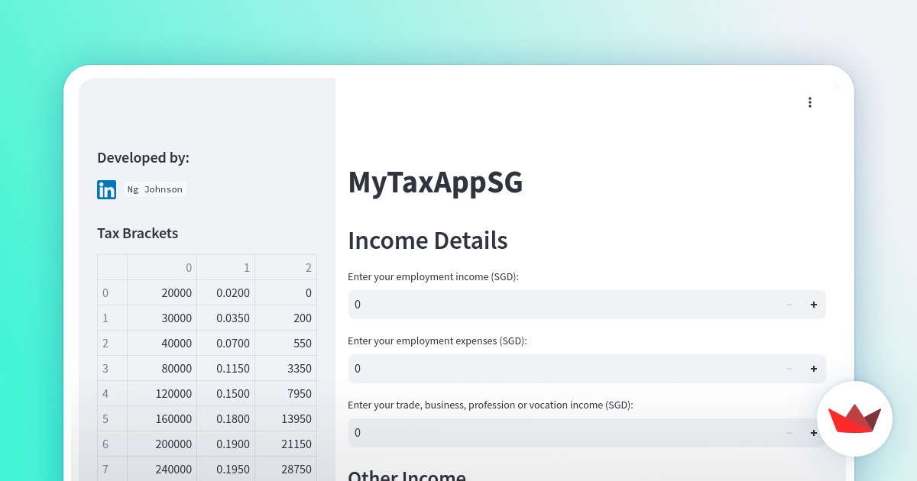Select the 550 cell in Tax Brackets

[286, 344]
